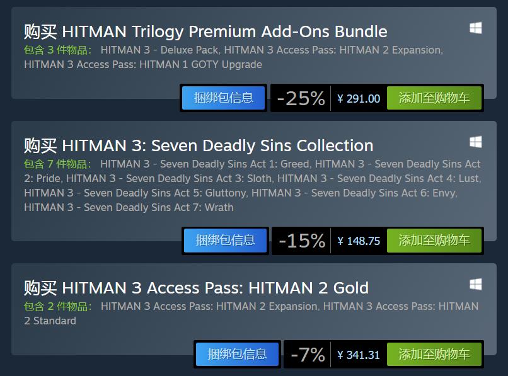Click the ¥ 341.31 price tag
Image resolution: width=508 pixels, height=376 pixels.
359,355
